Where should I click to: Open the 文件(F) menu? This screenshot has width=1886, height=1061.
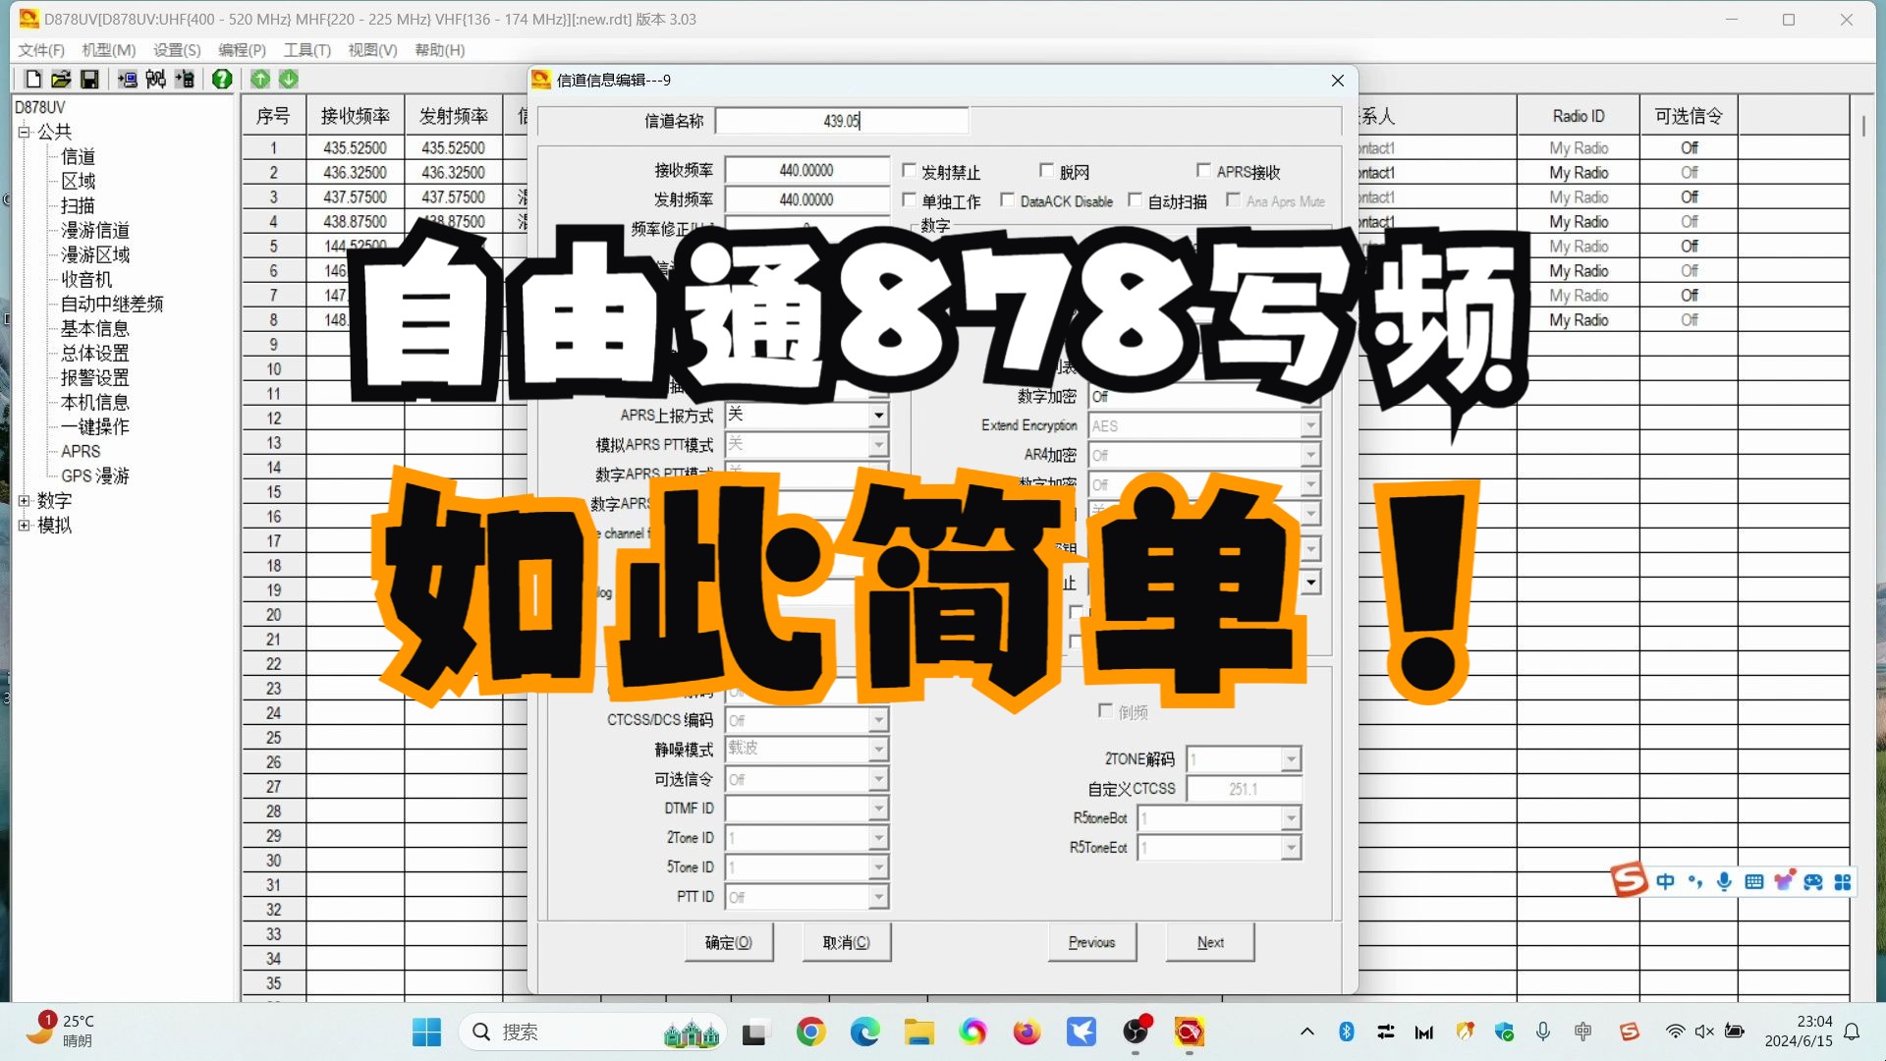41,50
